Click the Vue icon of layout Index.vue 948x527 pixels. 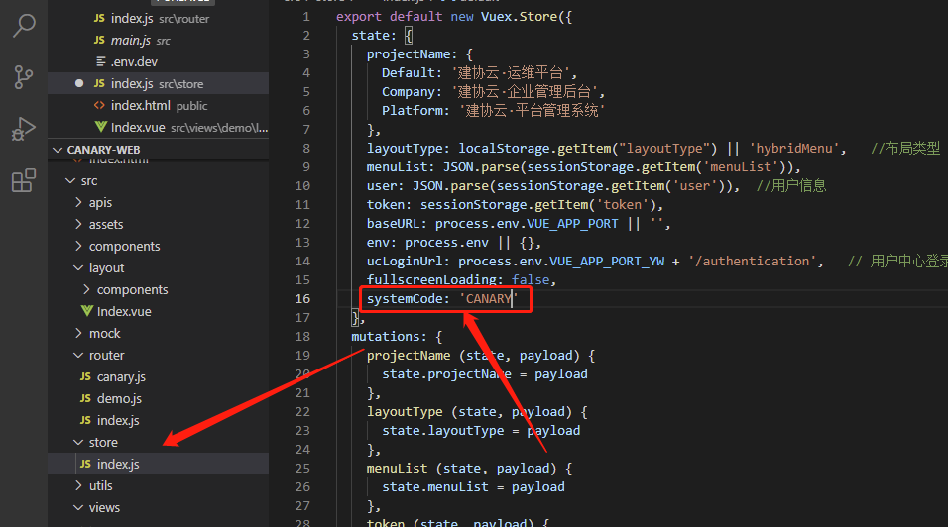click(86, 311)
